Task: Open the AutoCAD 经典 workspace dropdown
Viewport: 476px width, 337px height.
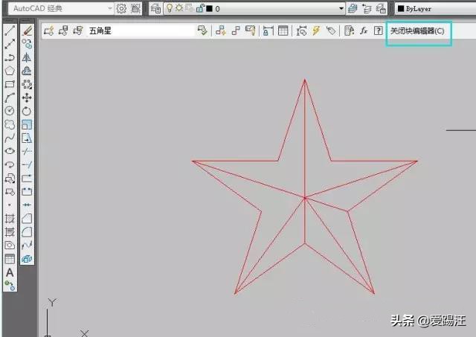Action: 62,8
